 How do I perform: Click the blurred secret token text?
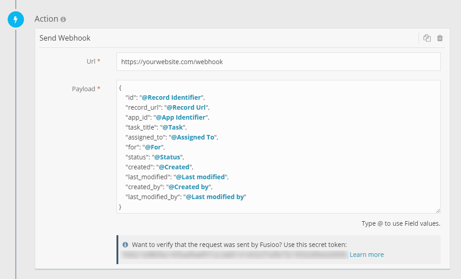tap(235, 255)
